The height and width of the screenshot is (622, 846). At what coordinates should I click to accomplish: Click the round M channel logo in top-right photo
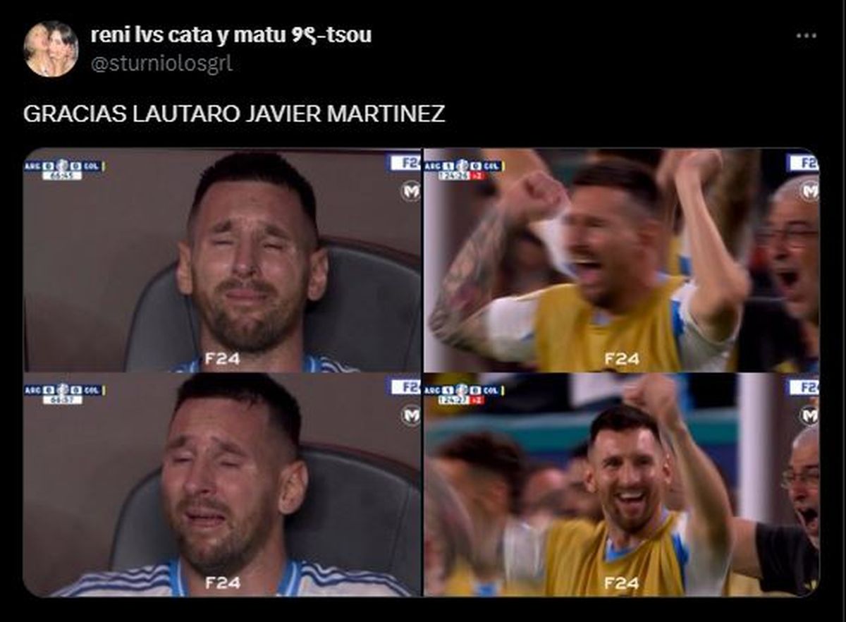pos(809,191)
